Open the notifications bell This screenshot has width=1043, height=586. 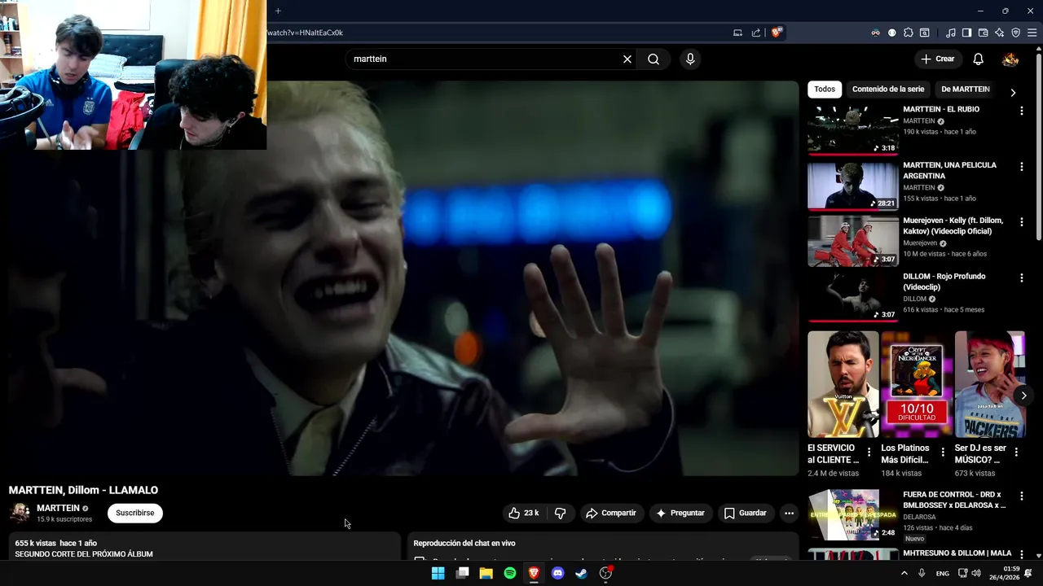978,59
